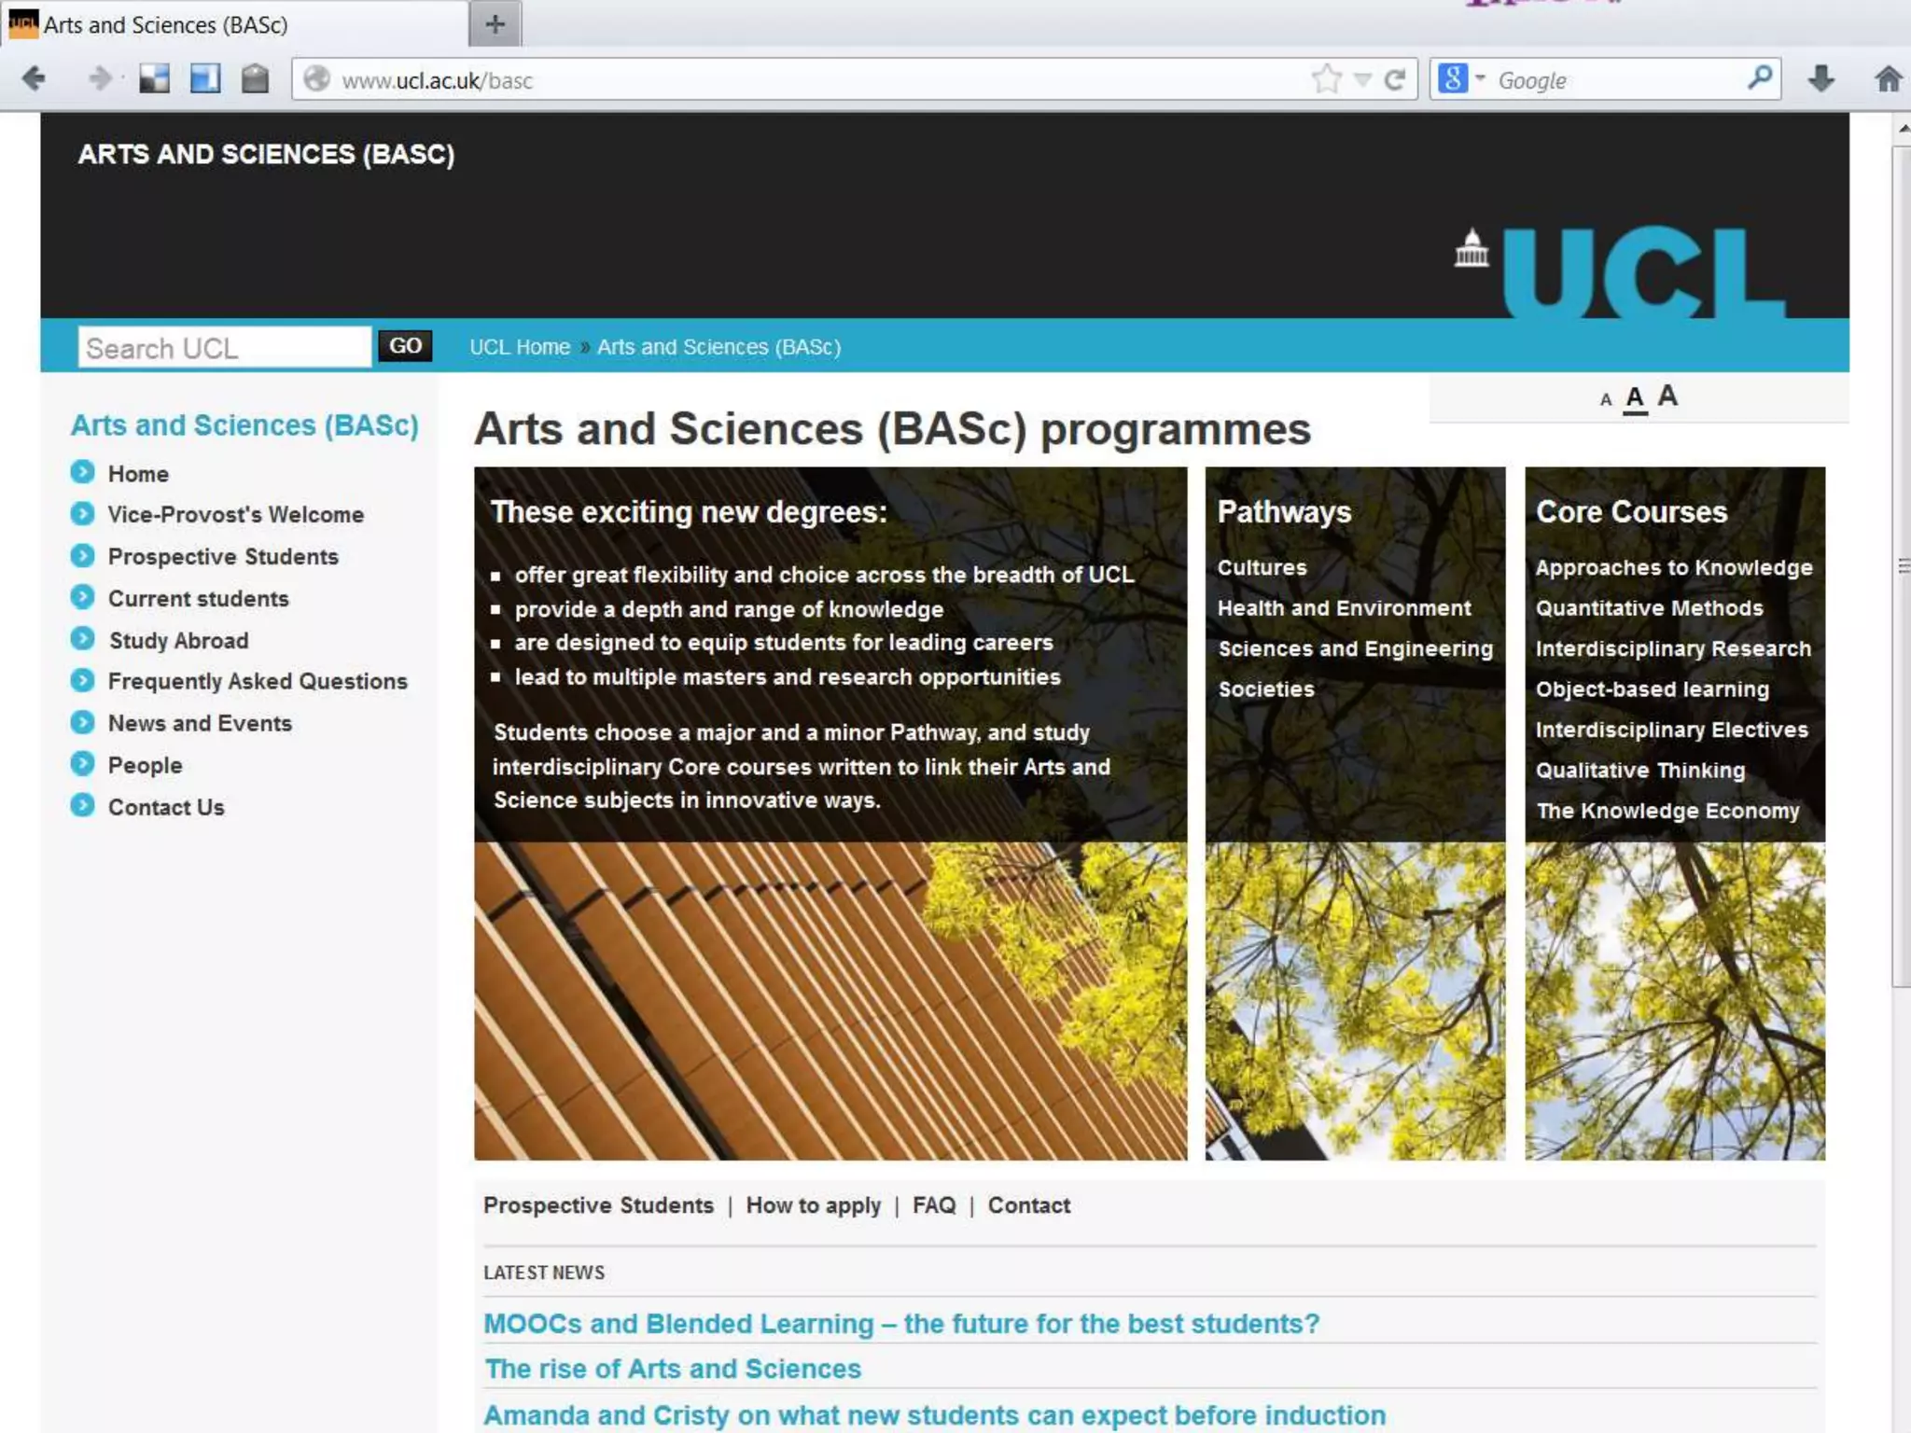Select smallest text size A
Screen dimensions: 1911x1433
point(1606,400)
